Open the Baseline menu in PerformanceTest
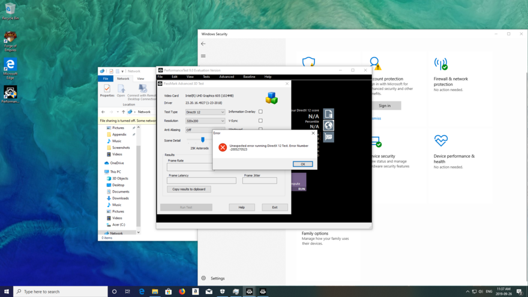528x297 pixels. click(249, 77)
